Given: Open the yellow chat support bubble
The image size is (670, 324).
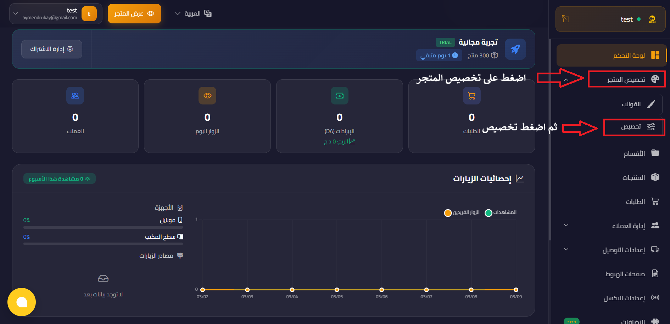Looking at the screenshot, I should (22, 302).
